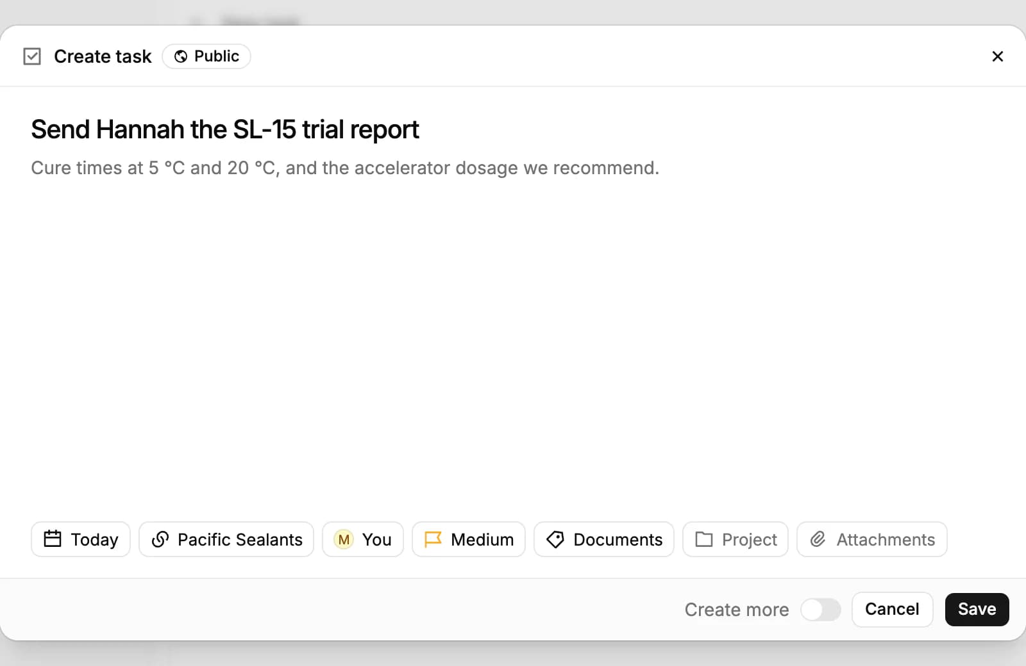Cancel creating the task
The image size is (1026, 666).
pos(892,610)
